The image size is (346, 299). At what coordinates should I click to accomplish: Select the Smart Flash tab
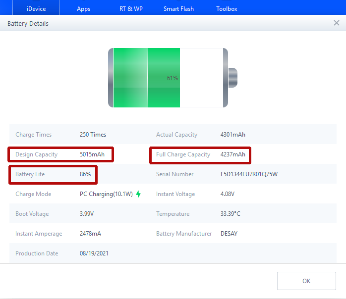(x=178, y=8)
